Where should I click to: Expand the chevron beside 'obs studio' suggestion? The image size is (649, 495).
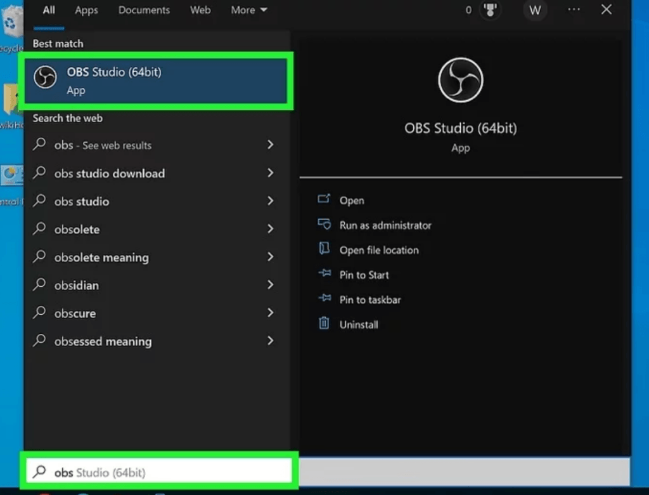(270, 201)
